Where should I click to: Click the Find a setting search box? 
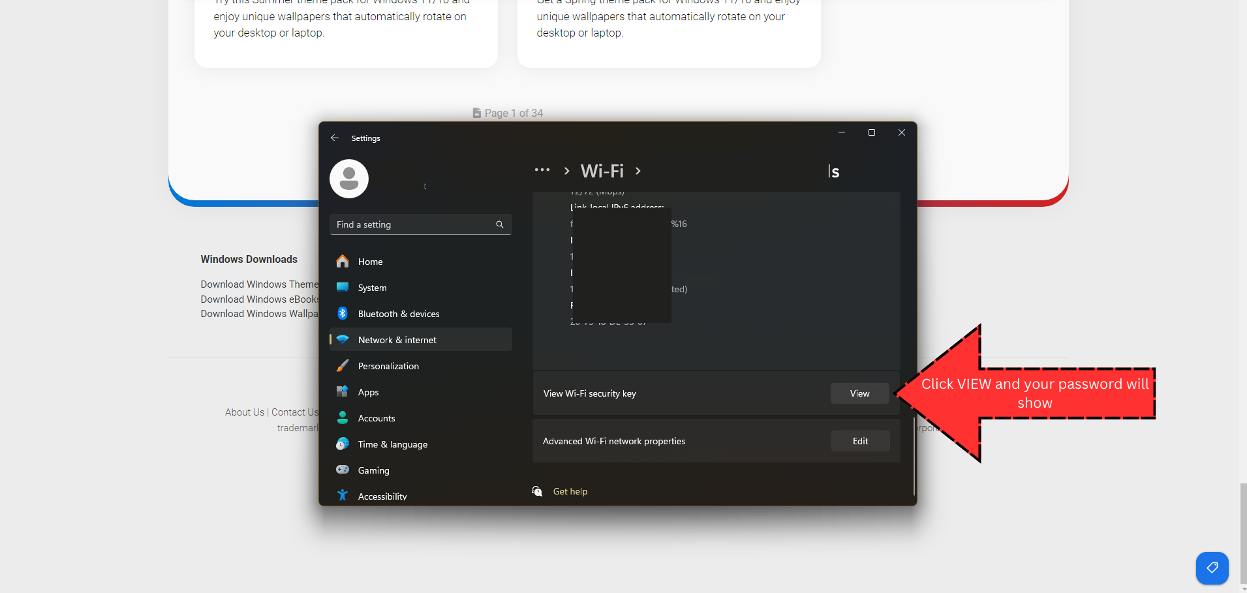tap(421, 224)
